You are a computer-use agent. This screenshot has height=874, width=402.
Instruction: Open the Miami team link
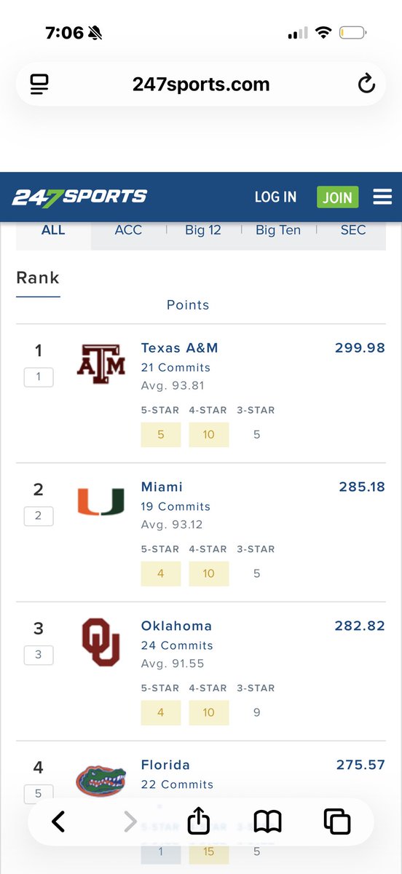coord(162,487)
